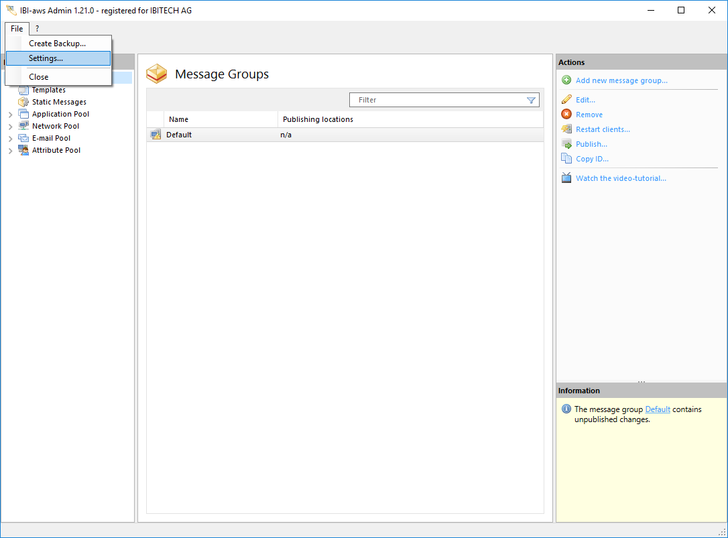The height and width of the screenshot is (538, 728).
Task: Click the Copy ID icon
Action: click(x=566, y=159)
